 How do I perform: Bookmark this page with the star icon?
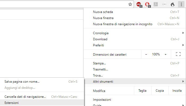click(x=130, y=5)
